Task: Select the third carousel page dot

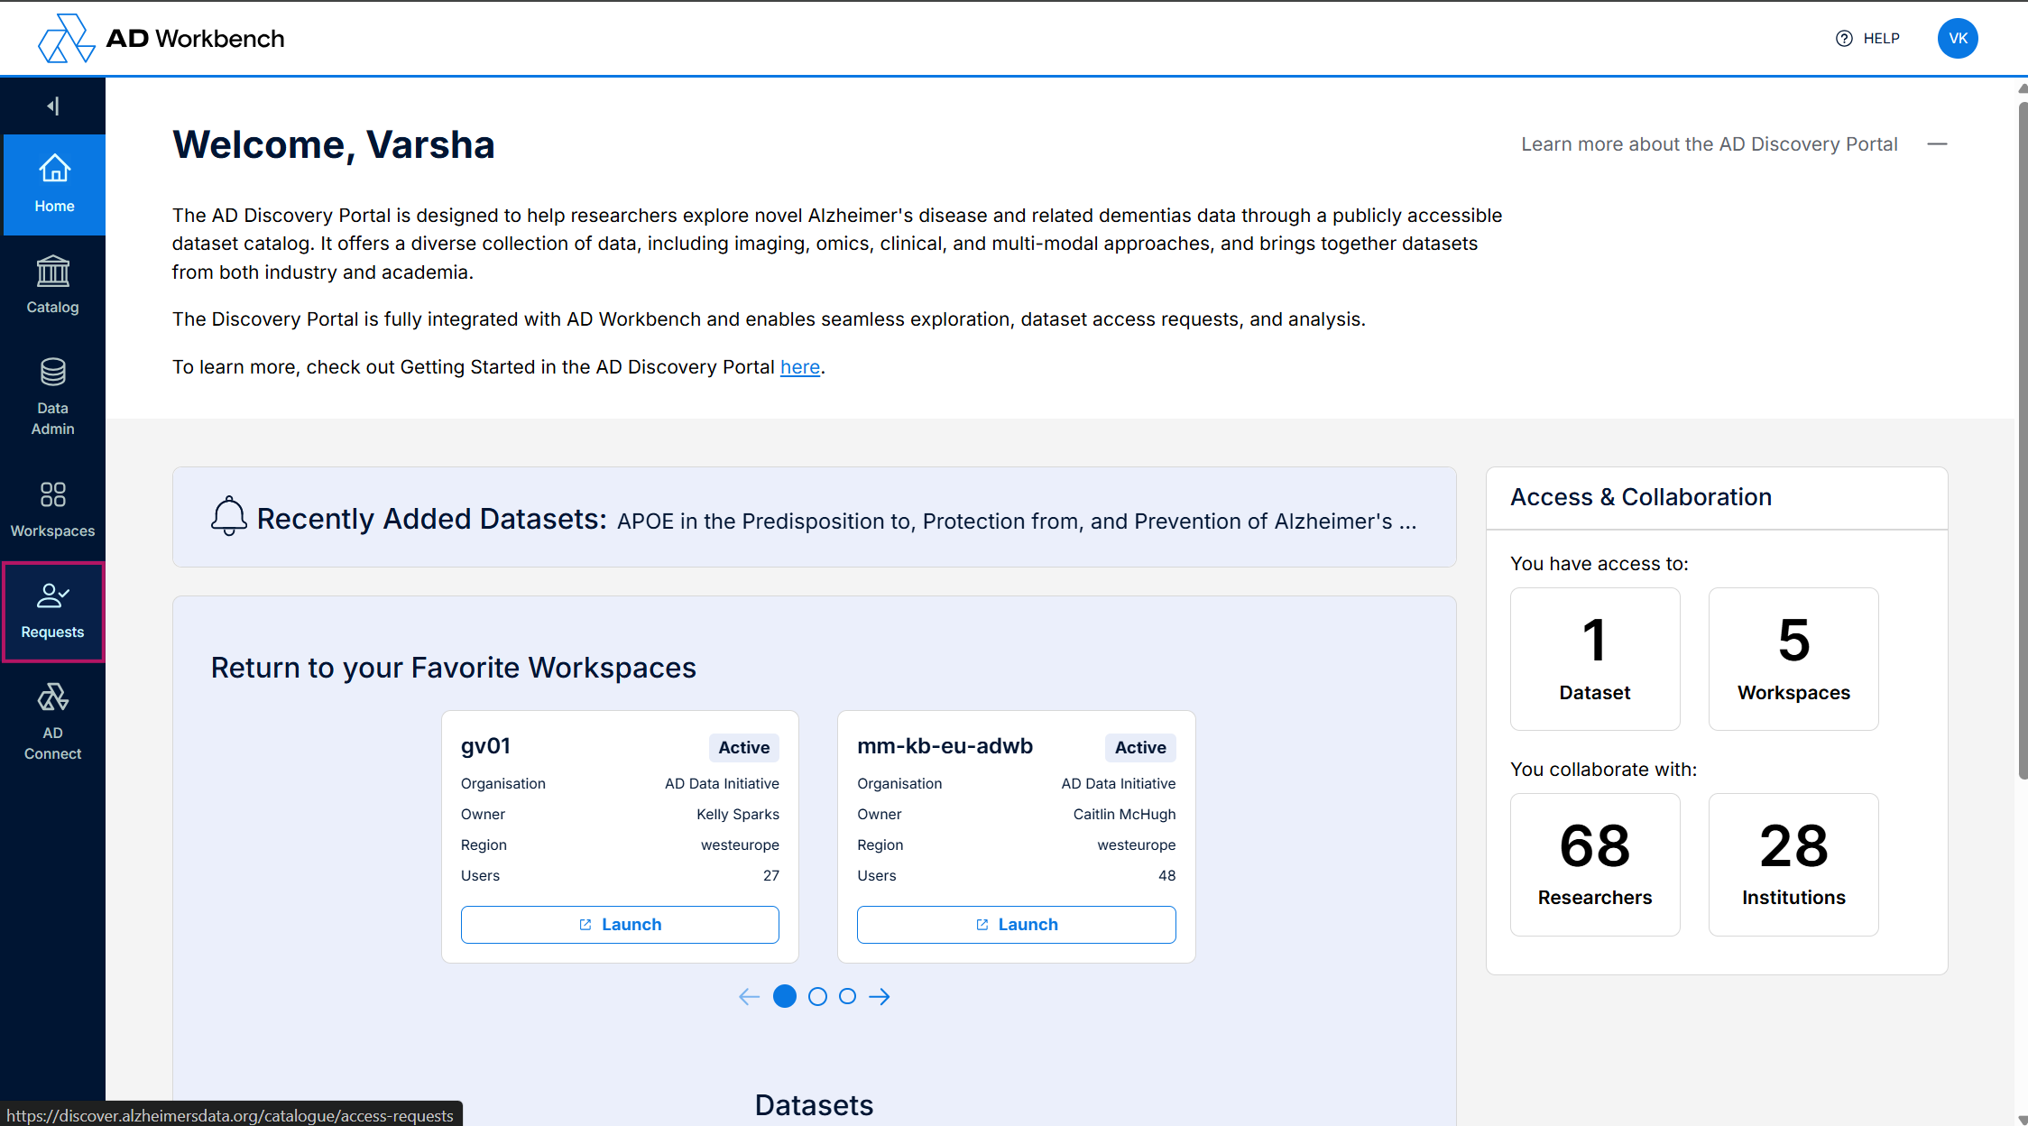Action: click(x=847, y=996)
